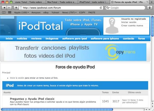
Task: Click the scroll-down arrow of vertical scrollbar
Action: click(x=152, y=106)
